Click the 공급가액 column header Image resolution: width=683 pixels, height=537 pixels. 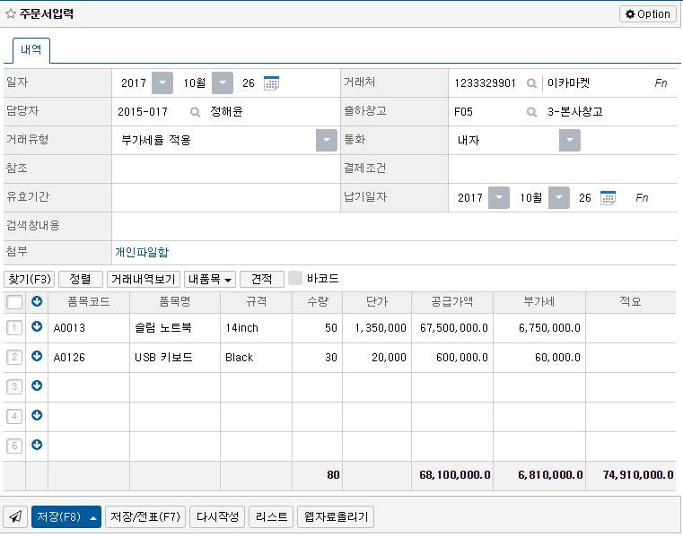(x=452, y=301)
